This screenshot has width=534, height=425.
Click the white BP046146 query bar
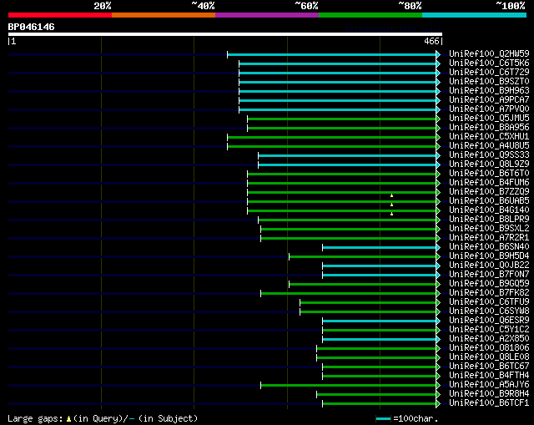tap(225, 34)
